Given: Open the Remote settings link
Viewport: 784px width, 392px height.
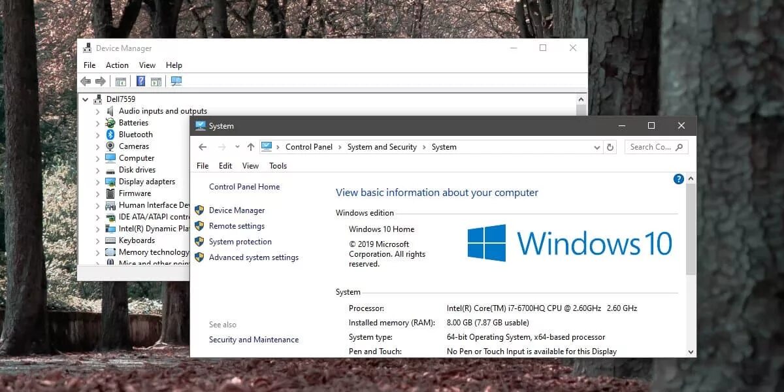Looking at the screenshot, I should tap(237, 226).
